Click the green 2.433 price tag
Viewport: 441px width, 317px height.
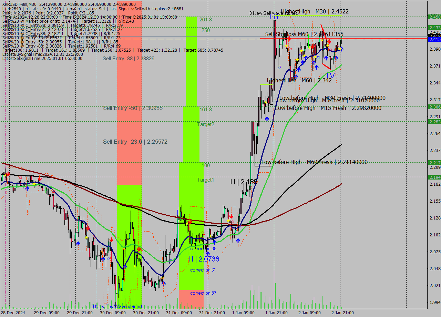pos(434,27)
